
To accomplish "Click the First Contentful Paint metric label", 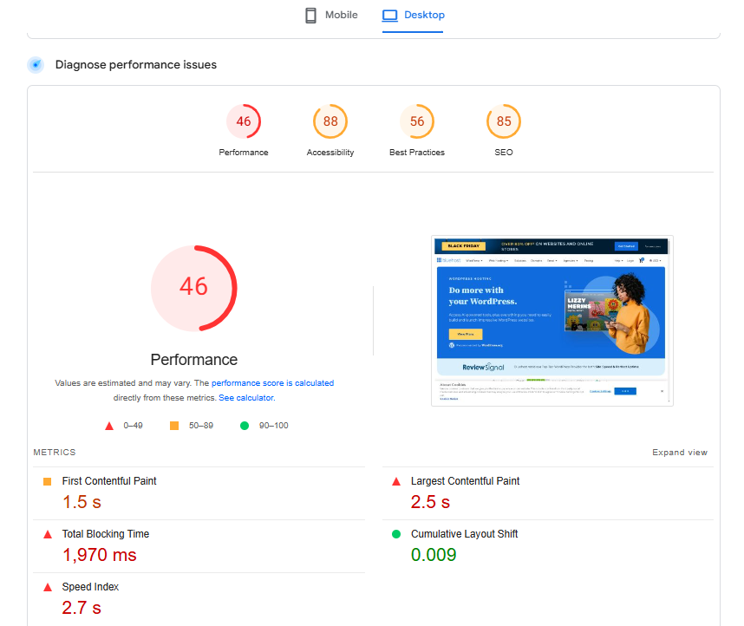I will coord(109,481).
